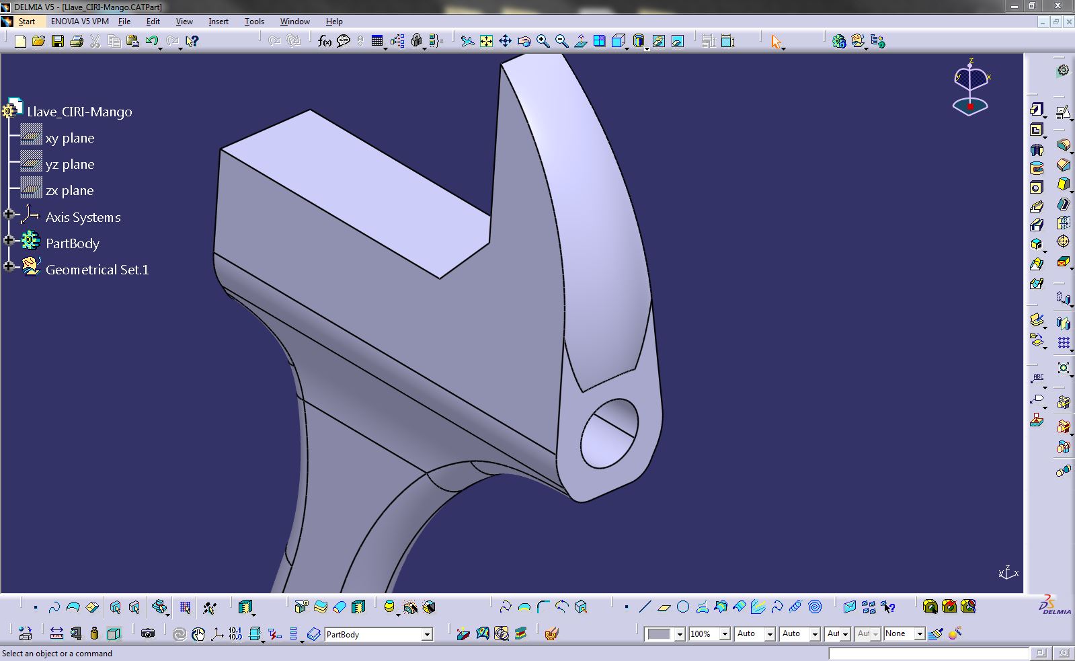Activate the What's This help pointer
This screenshot has width=1075, height=661.
(x=192, y=42)
